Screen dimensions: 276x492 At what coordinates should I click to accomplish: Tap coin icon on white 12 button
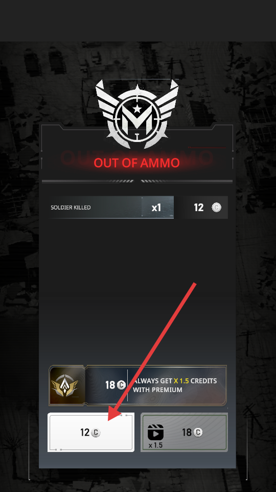96,433
